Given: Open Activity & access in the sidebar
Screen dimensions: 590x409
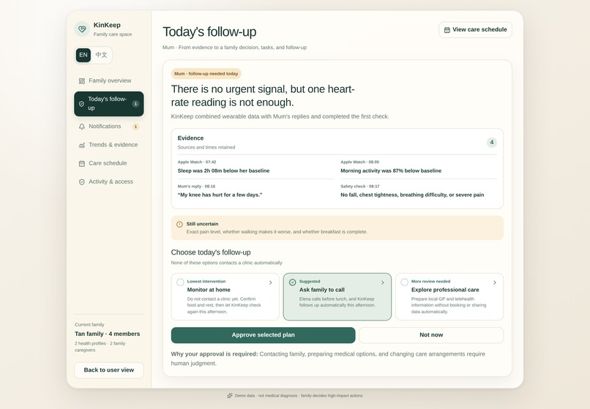Looking at the screenshot, I should [x=109, y=181].
